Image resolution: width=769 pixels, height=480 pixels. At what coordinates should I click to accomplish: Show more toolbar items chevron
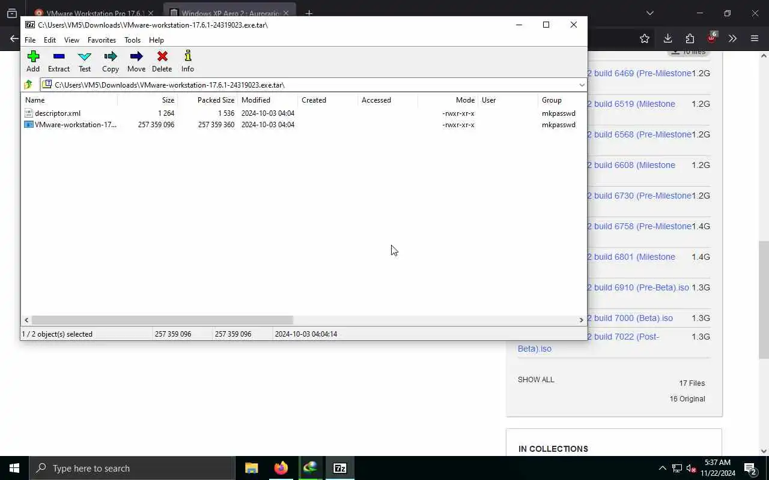[x=732, y=38]
